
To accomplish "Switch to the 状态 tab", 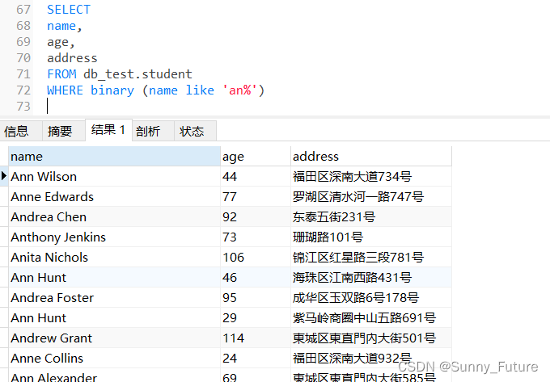I will pos(192,131).
